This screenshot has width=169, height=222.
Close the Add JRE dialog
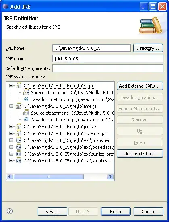pos(162,6)
